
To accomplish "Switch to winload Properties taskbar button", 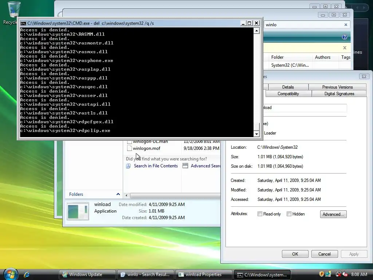I will tap(204, 275).
